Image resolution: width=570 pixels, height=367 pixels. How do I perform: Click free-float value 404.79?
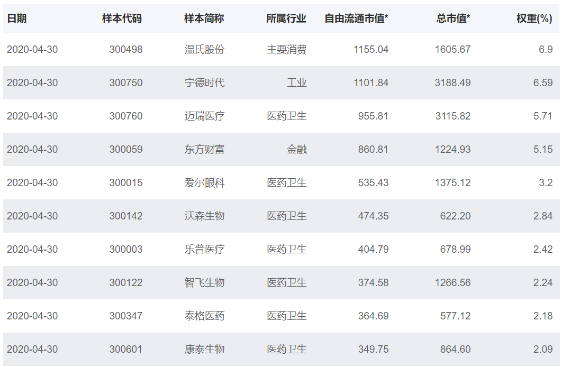(373, 250)
